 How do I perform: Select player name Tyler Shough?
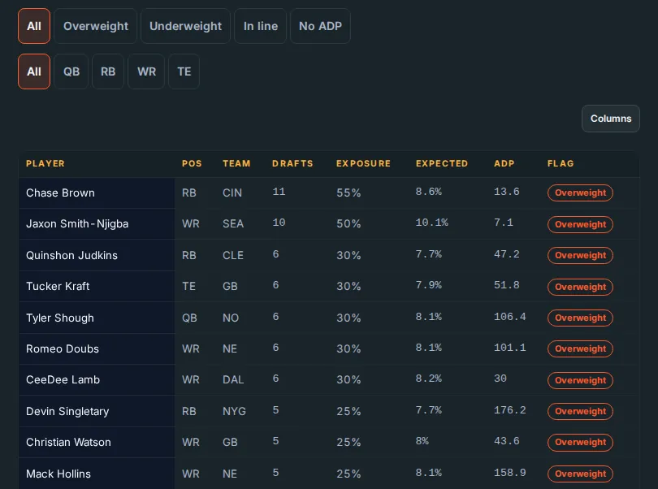coord(60,318)
